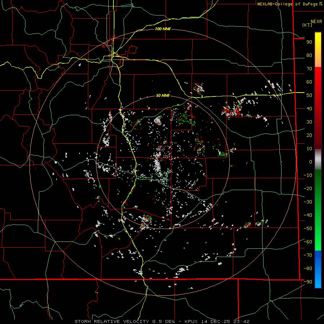This screenshot has width=324, height=324.
Task: Click the 'NEXR' label above the color scale
Action: click(x=316, y=22)
